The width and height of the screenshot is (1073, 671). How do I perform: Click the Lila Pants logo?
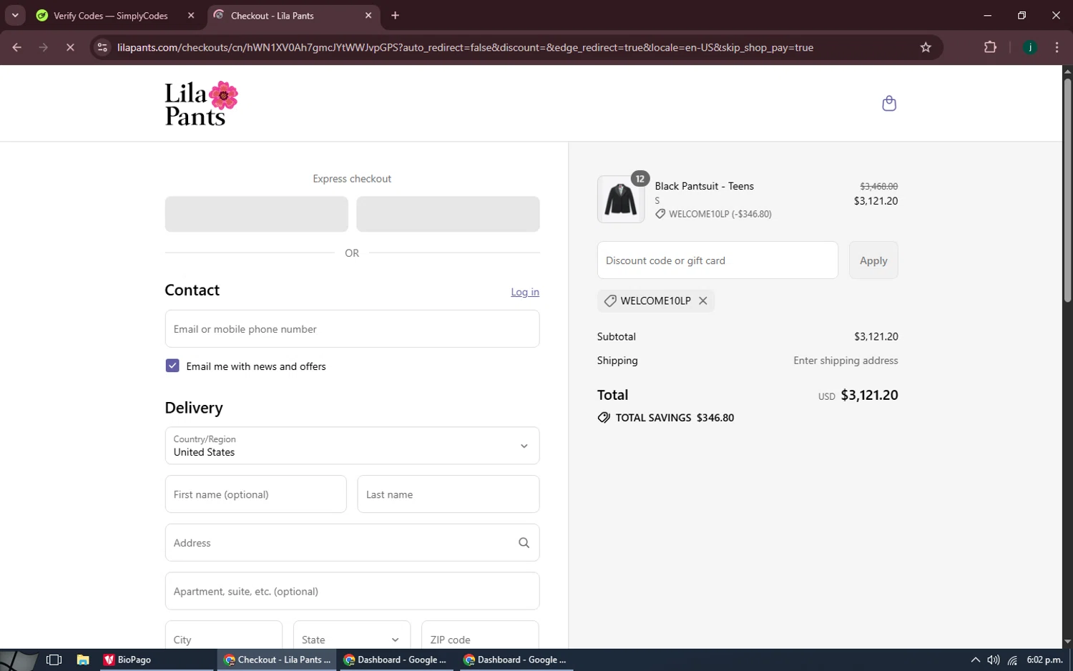(201, 104)
